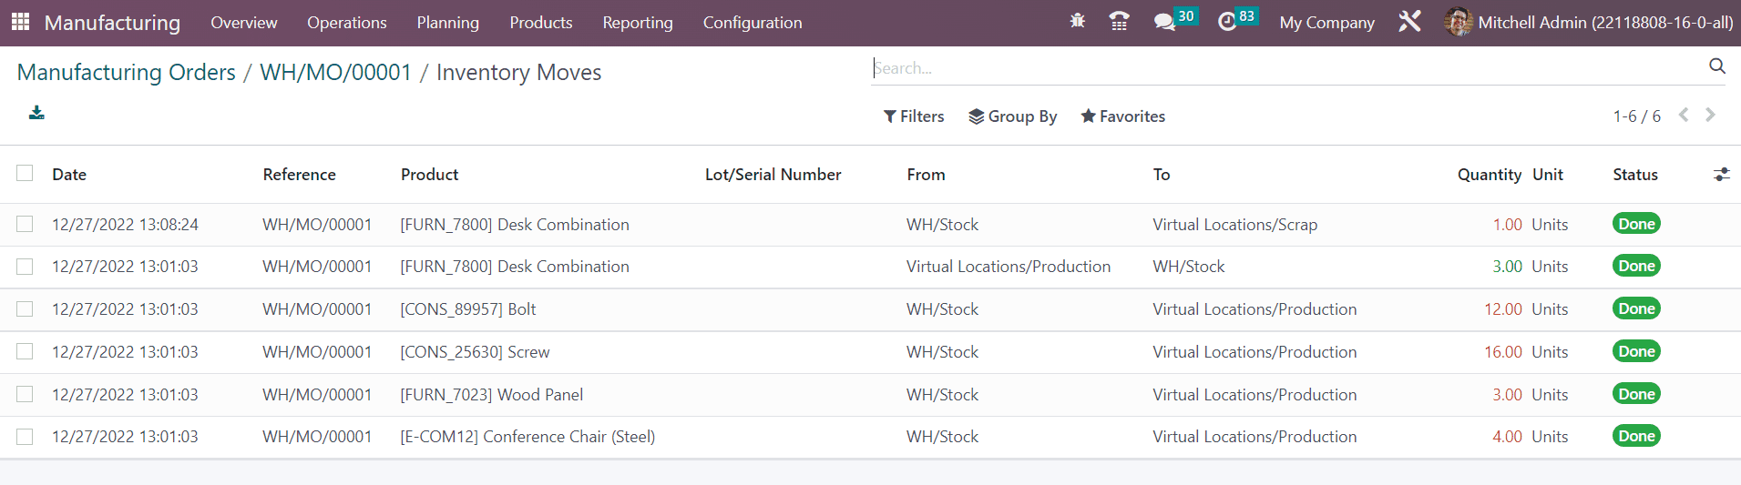The image size is (1741, 485).
Task: Go to Manufacturing Orders breadcrumb
Action: coord(127,72)
